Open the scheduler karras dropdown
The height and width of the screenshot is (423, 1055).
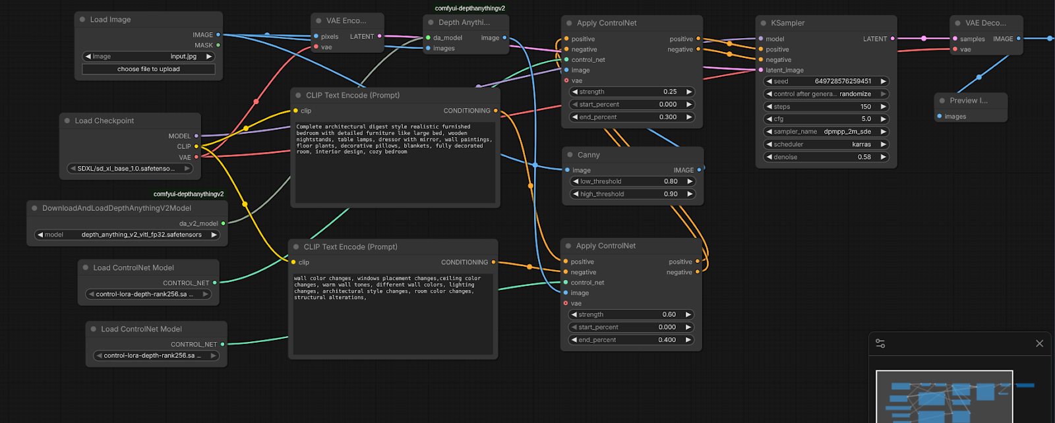(x=826, y=144)
